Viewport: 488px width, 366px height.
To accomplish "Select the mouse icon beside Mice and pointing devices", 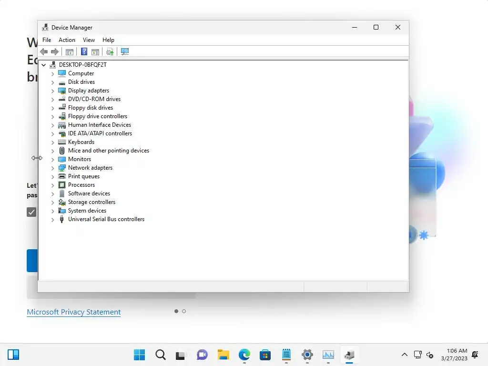I will (x=62, y=151).
